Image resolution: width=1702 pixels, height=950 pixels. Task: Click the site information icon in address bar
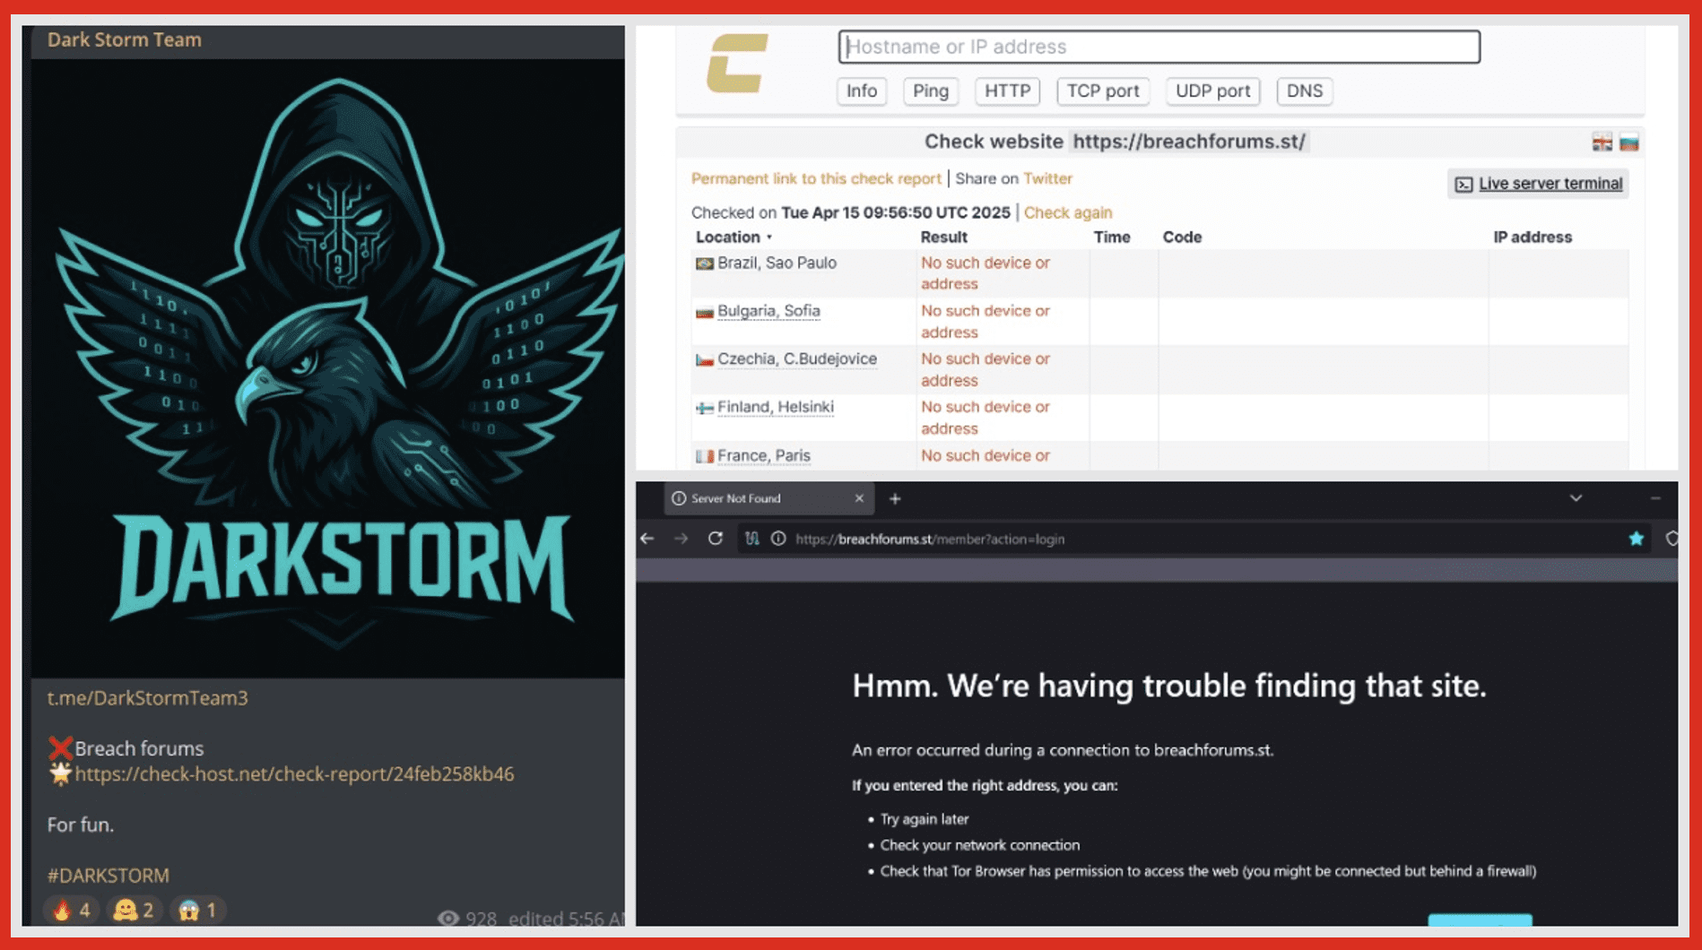(x=778, y=539)
